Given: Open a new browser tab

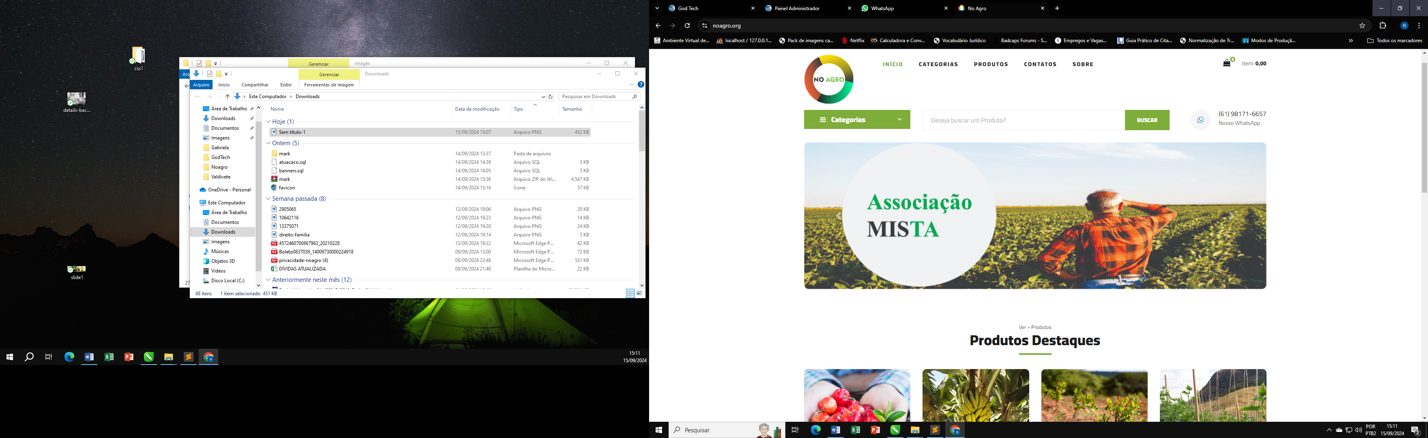Looking at the screenshot, I should click(x=1057, y=9).
